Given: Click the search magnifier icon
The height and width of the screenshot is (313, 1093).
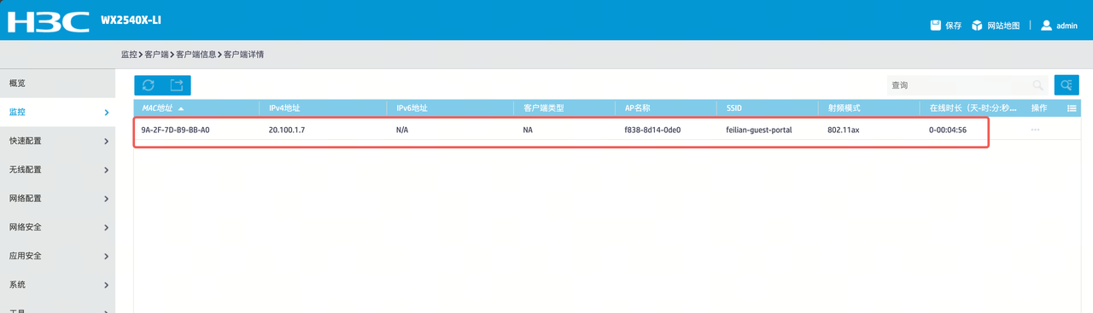Looking at the screenshot, I should pyautogui.click(x=1038, y=85).
